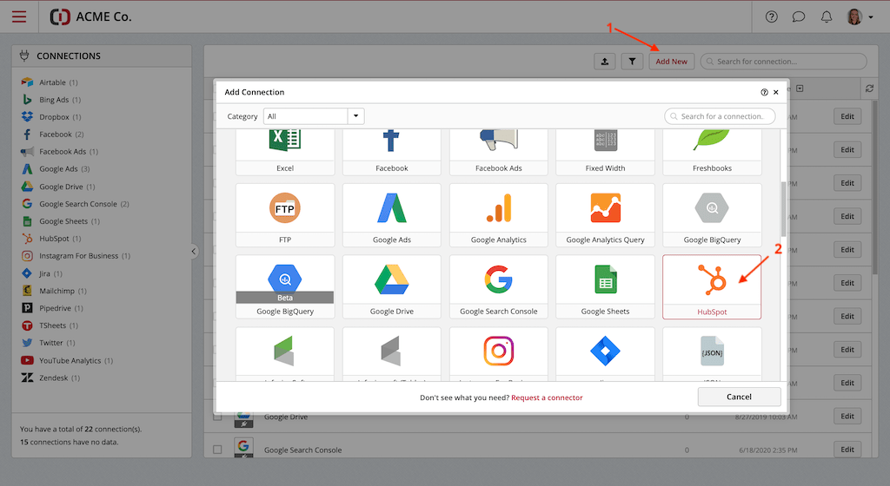Choose the Excel connector tile

point(285,152)
